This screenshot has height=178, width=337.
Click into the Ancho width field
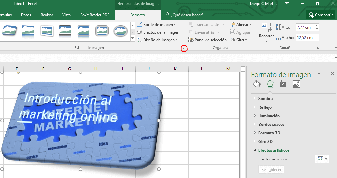coord(305,38)
